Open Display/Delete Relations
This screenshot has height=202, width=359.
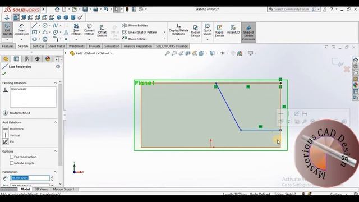tap(178, 30)
